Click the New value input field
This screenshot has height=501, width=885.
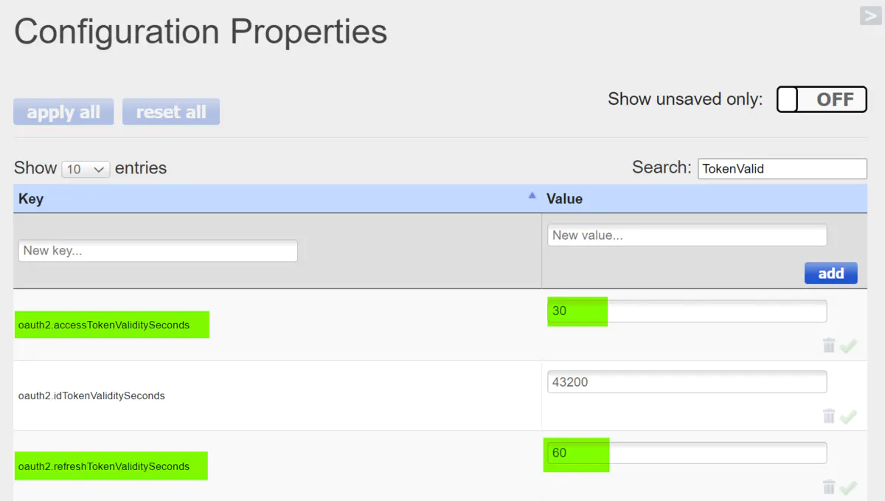[687, 235]
